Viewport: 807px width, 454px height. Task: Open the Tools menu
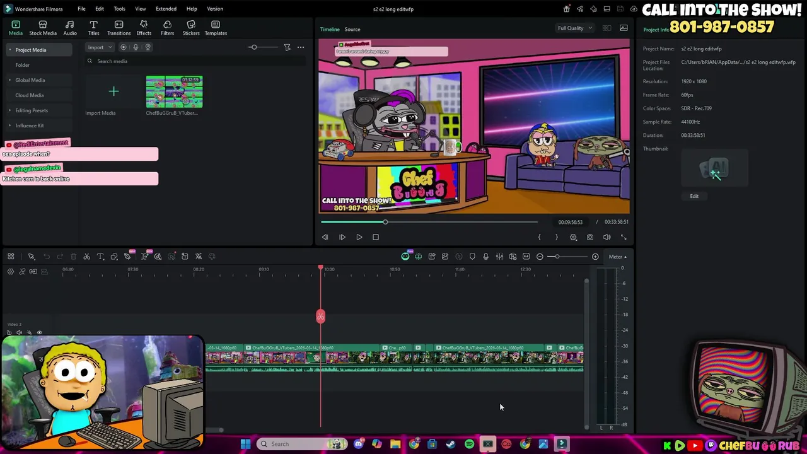[x=119, y=9]
